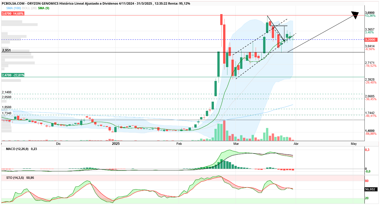This screenshot has height=205, width=380.
Task: Click the 2,7171 price axis value
Action: [370, 63]
